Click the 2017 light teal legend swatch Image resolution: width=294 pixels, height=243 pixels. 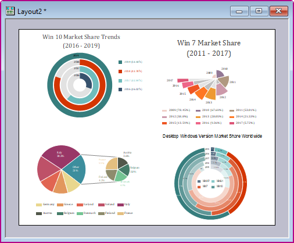pos(120,81)
